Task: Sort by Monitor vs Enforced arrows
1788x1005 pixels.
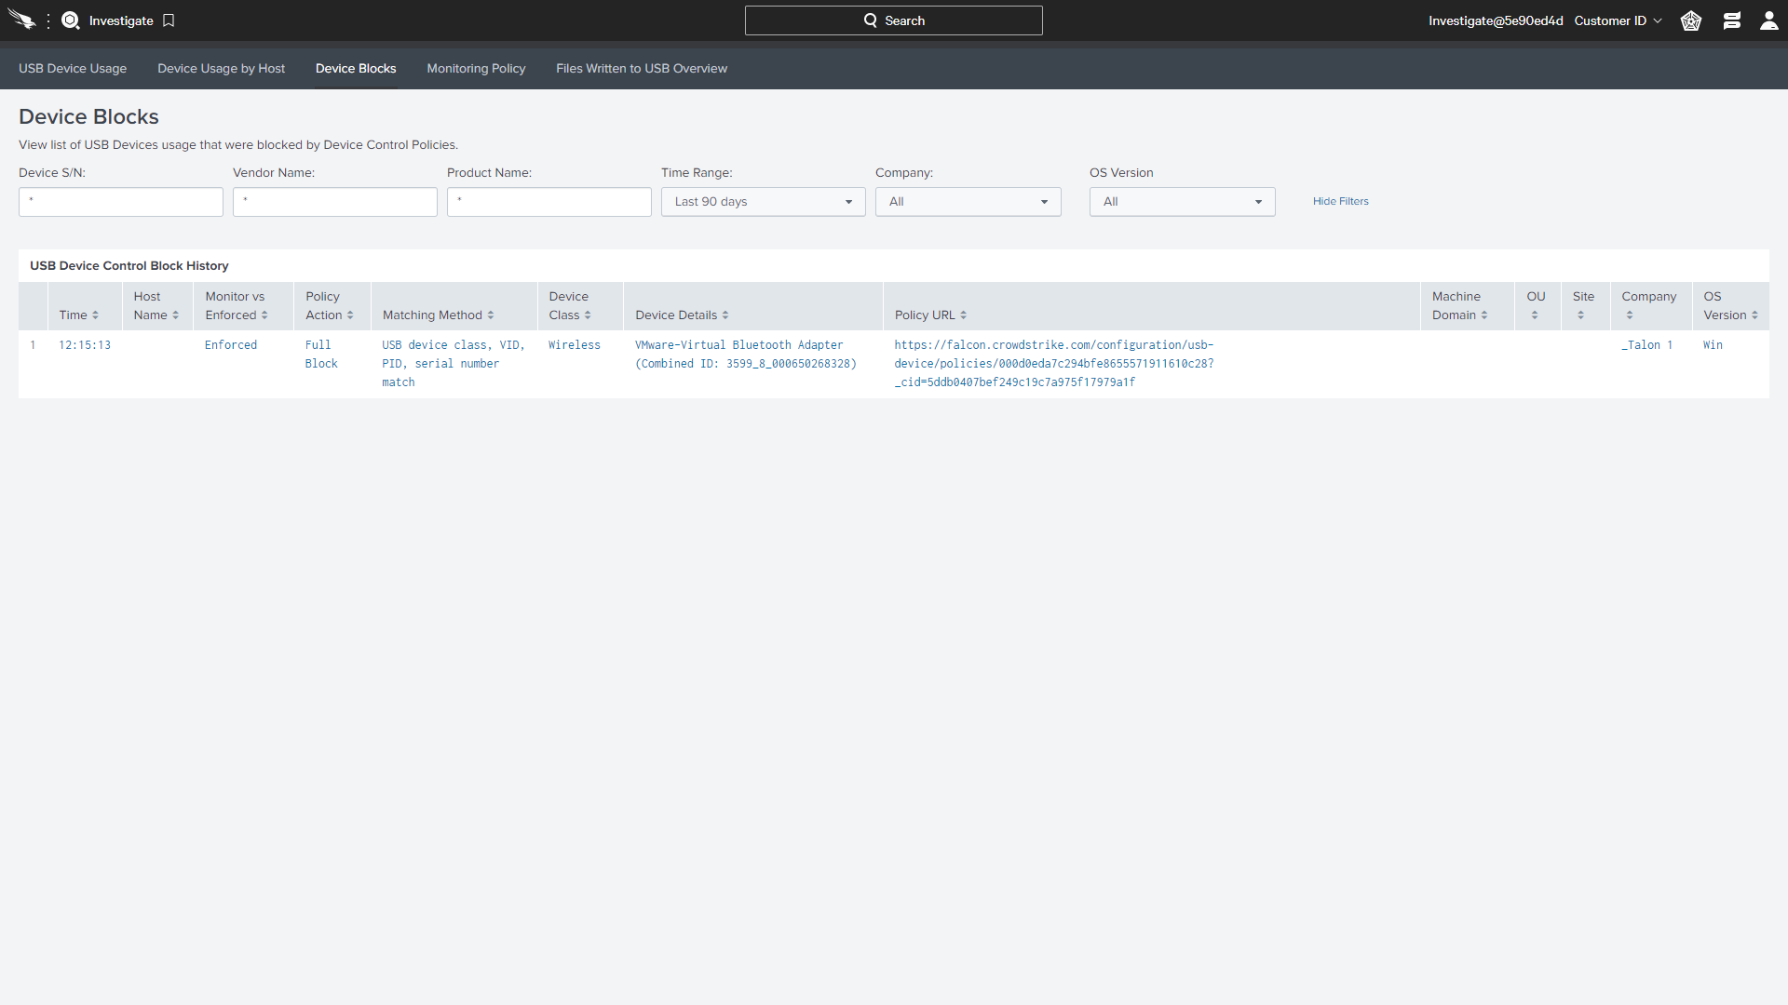Action: click(264, 315)
